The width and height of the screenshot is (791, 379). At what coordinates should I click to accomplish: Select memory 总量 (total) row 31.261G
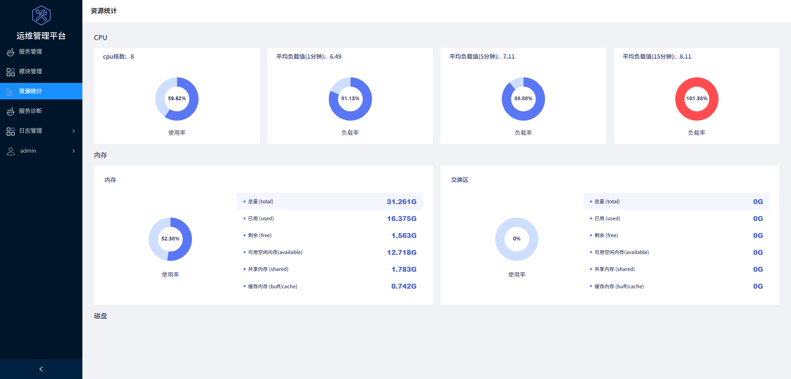coord(330,202)
